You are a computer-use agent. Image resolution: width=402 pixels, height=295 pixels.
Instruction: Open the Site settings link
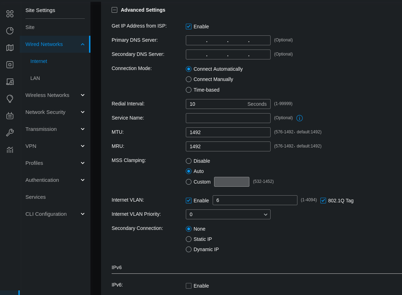(x=30, y=27)
